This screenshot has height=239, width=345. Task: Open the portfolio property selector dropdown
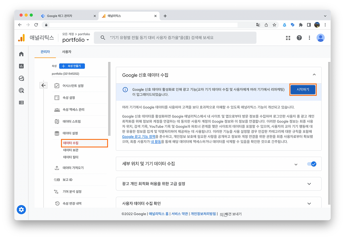(x=76, y=40)
